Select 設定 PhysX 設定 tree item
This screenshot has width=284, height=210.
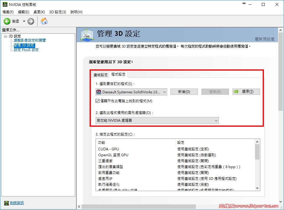coord(26,50)
